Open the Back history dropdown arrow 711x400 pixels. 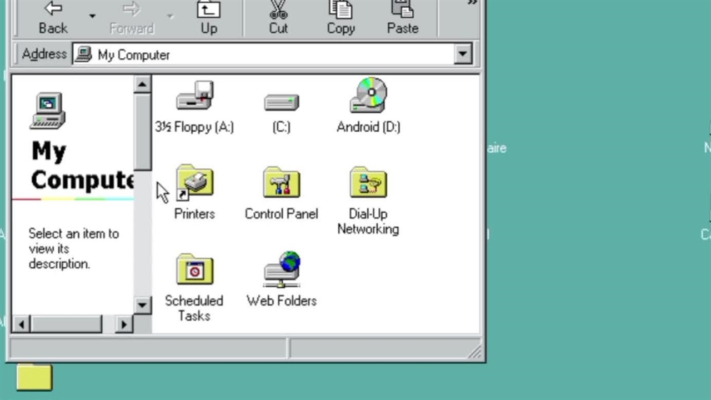[x=92, y=17]
